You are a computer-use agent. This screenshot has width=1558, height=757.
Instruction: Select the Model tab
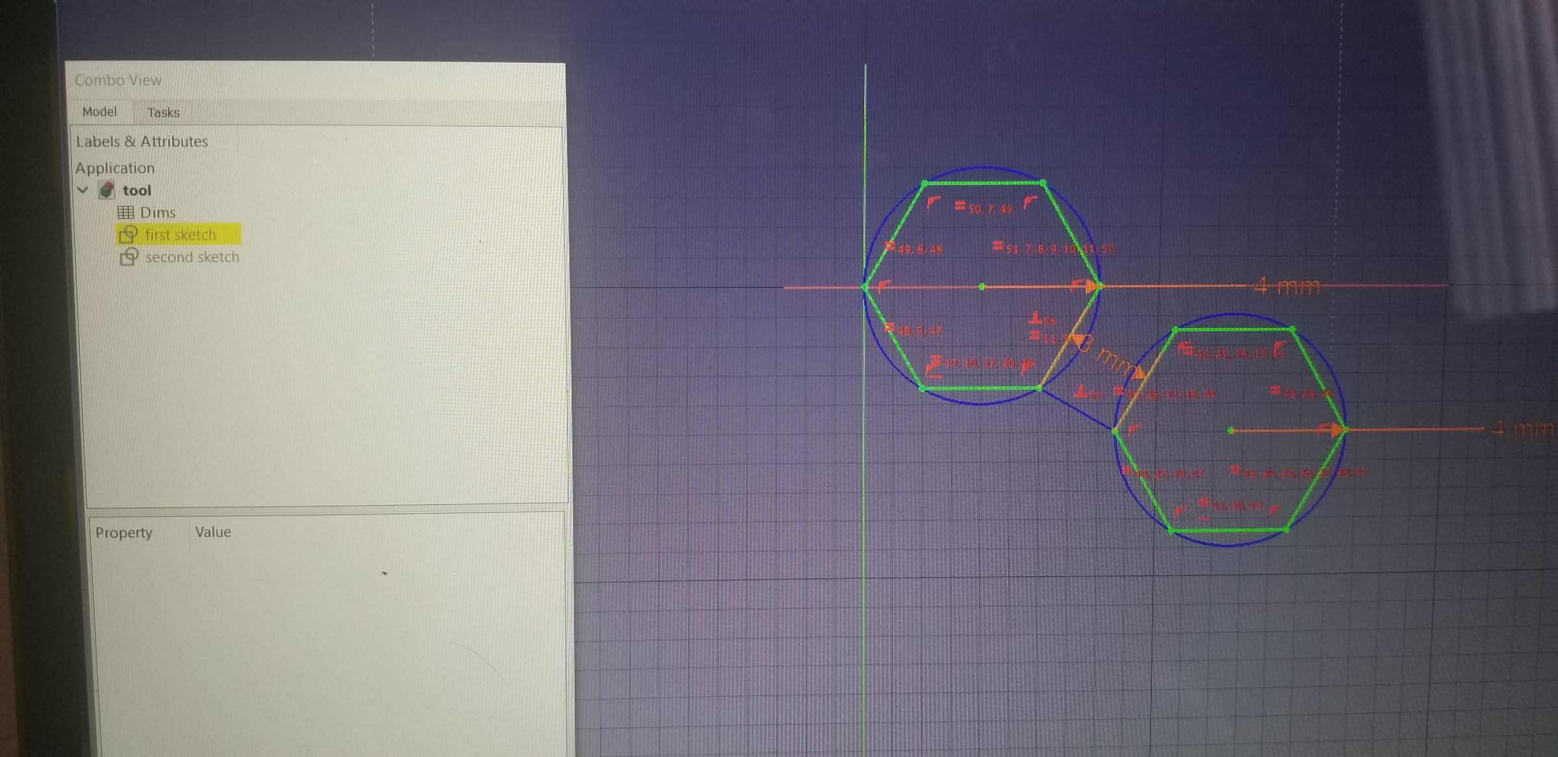pyautogui.click(x=101, y=112)
